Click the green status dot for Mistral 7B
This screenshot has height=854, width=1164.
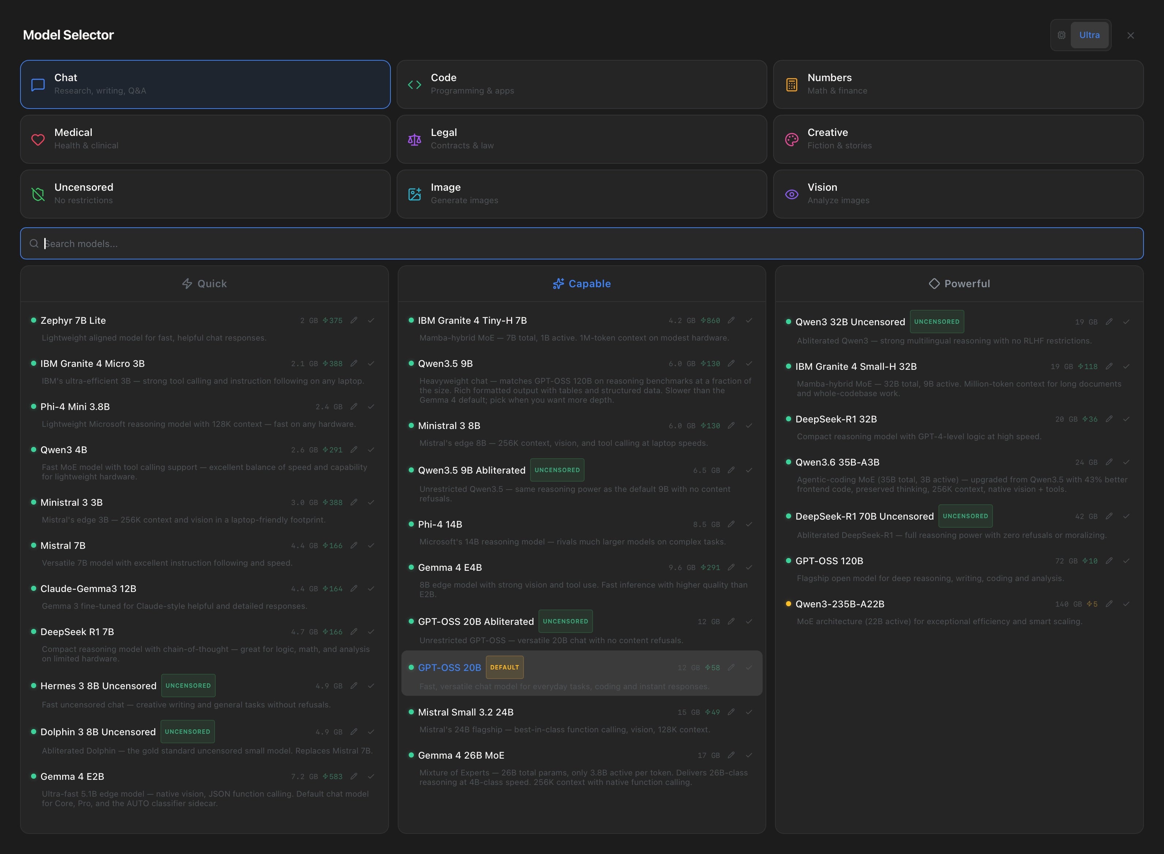pyautogui.click(x=34, y=545)
